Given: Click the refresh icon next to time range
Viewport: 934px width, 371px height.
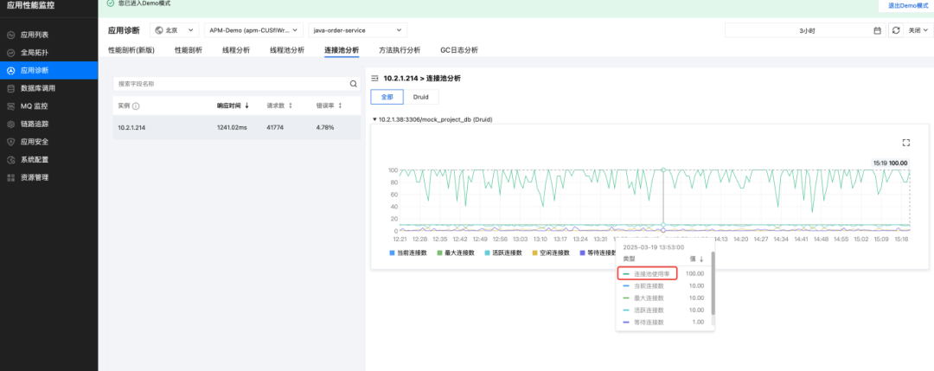Looking at the screenshot, I should tap(896, 30).
